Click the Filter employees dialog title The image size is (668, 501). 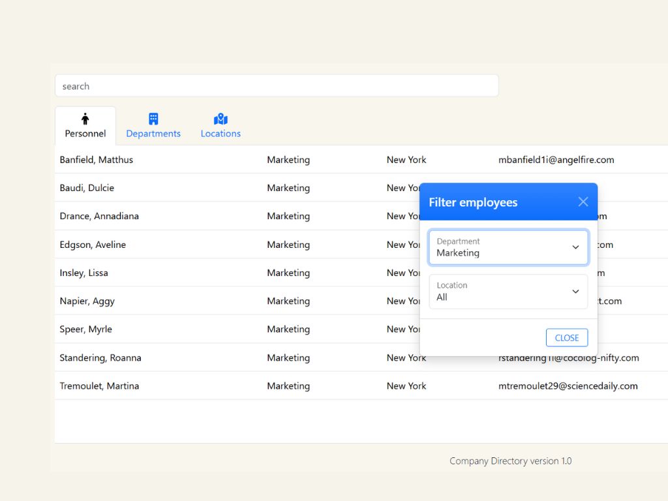tap(473, 202)
